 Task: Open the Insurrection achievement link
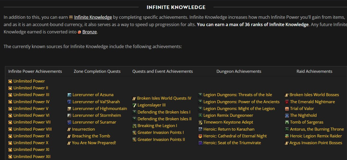click(x=83, y=129)
